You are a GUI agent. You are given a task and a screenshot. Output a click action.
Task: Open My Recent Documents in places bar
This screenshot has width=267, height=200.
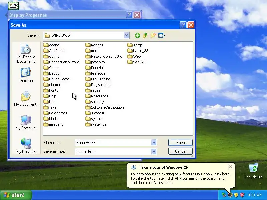[x=26, y=53]
